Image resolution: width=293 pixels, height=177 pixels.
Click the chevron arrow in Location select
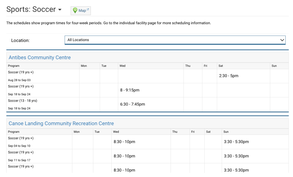[x=282, y=40]
